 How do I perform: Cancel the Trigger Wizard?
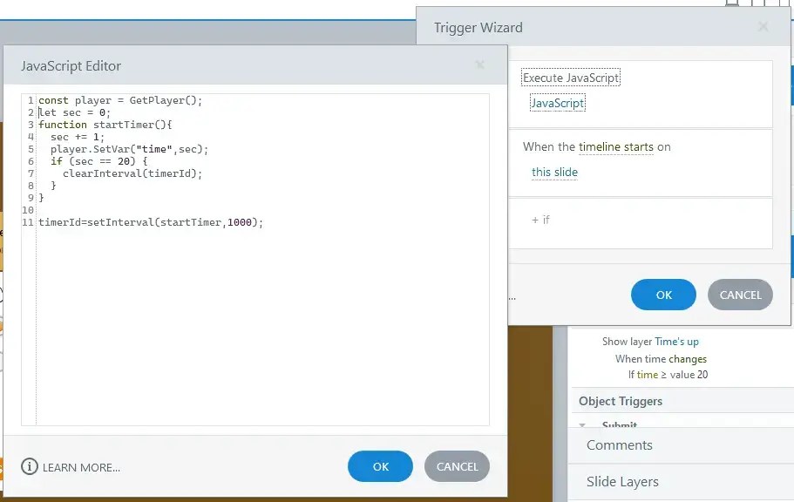tap(740, 295)
